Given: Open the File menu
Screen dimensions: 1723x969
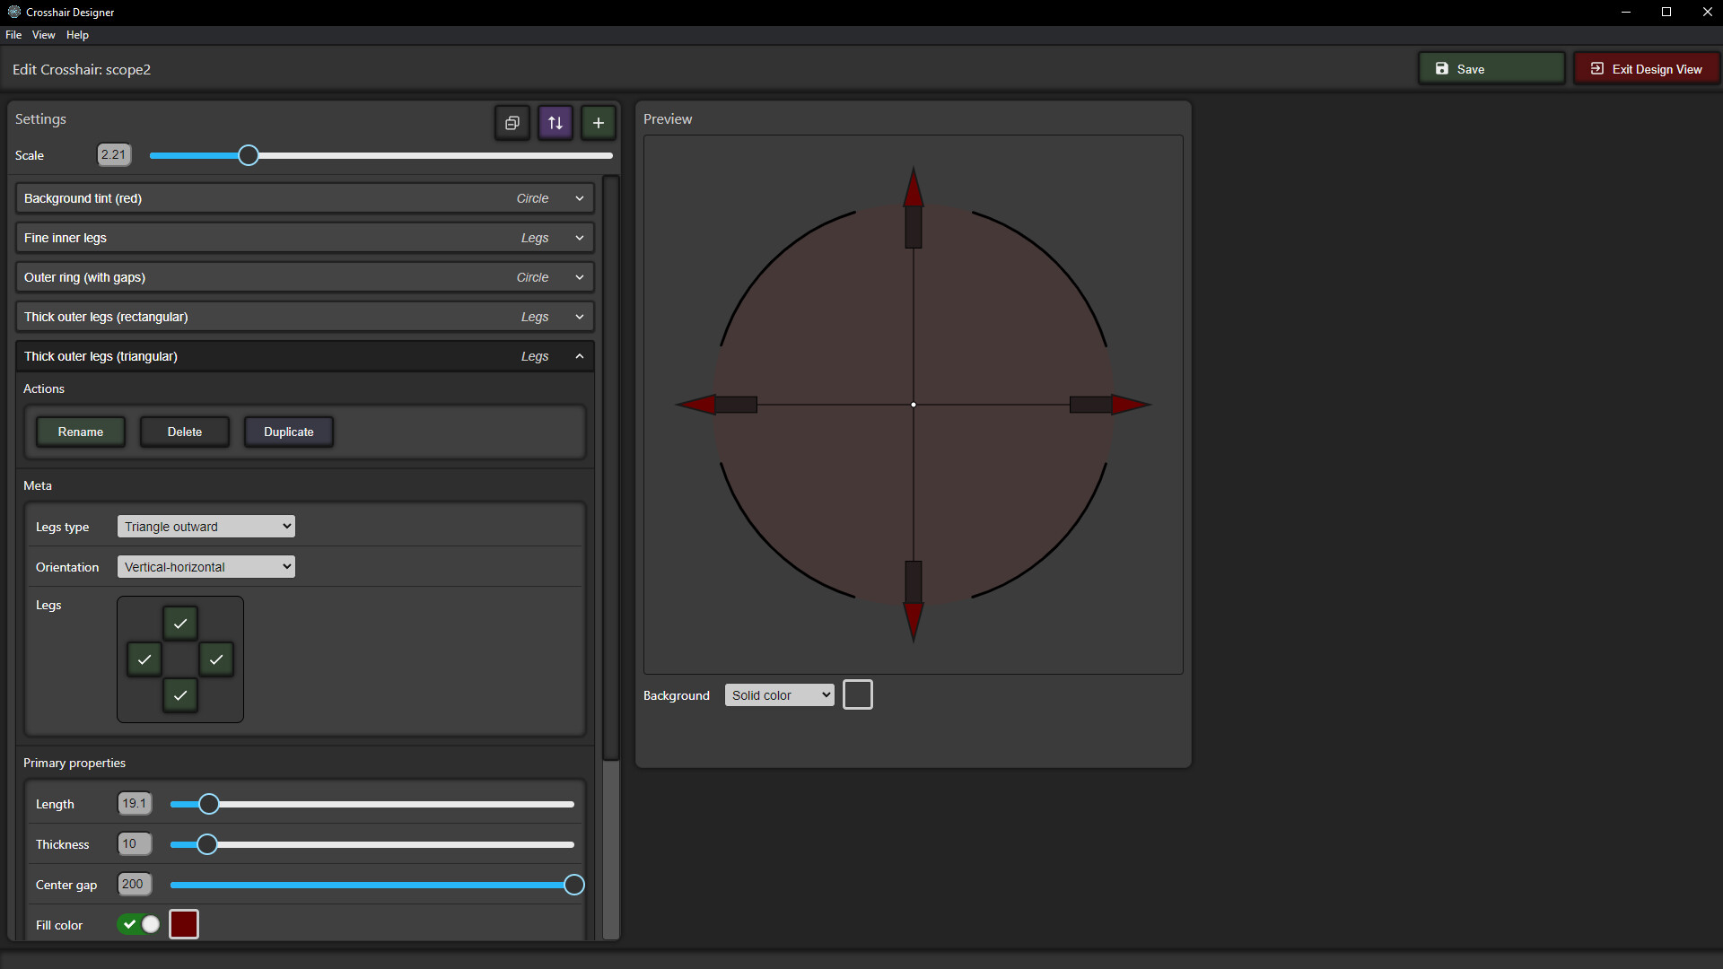Looking at the screenshot, I should click(13, 34).
